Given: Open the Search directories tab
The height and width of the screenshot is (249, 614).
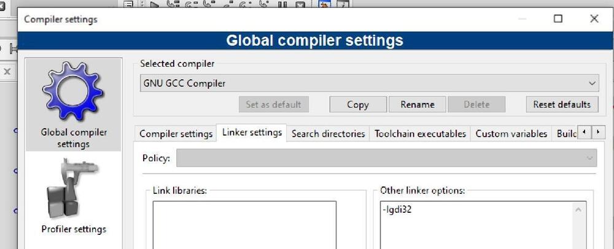Looking at the screenshot, I should click(x=328, y=134).
